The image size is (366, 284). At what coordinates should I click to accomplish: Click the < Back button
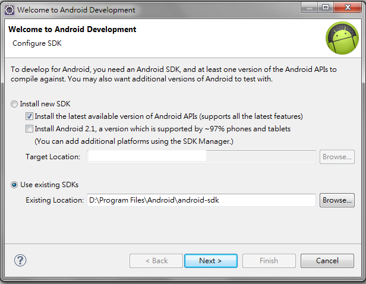[156, 261]
